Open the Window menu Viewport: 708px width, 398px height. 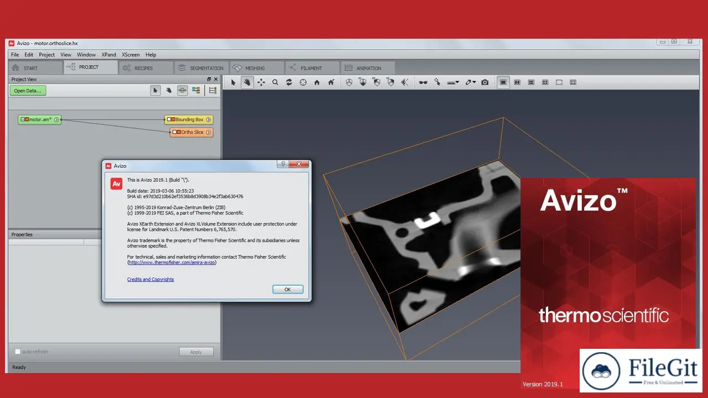86,55
